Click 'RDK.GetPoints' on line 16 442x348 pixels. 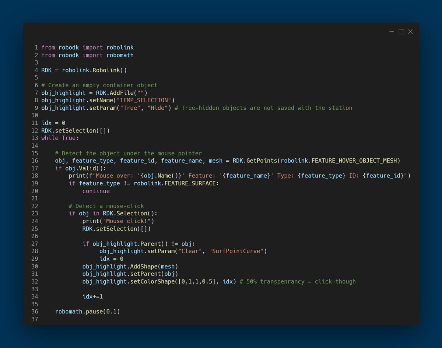pyautogui.click(x=255, y=161)
